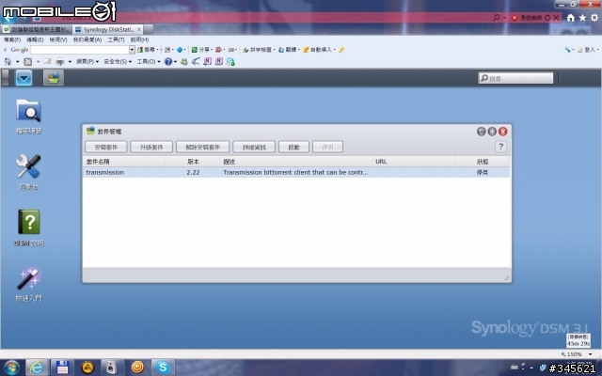Open the 我的最愛(A) Favorites menu
Image resolution: width=602 pixels, height=376 pixels.
pyautogui.click(x=87, y=39)
